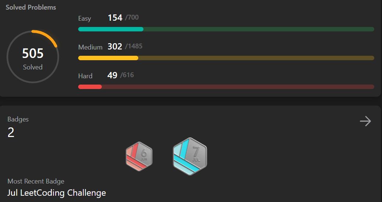Click the badges right arrow
The width and height of the screenshot is (382, 202).
(x=365, y=121)
